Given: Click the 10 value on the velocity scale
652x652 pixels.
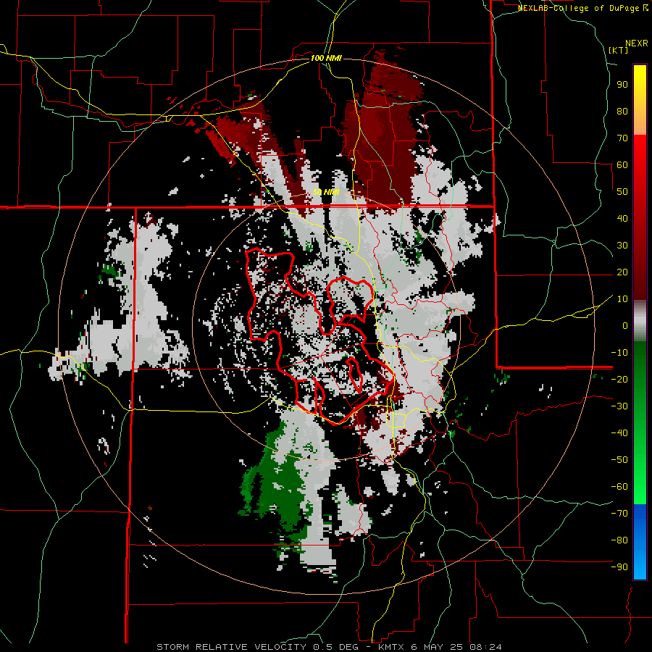Looking at the screenshot, I should coord(622,299).
